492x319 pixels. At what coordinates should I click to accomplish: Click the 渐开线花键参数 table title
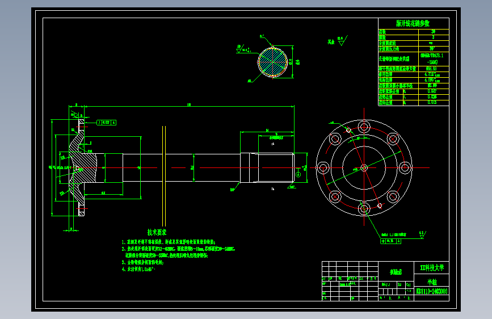[413, 23]
